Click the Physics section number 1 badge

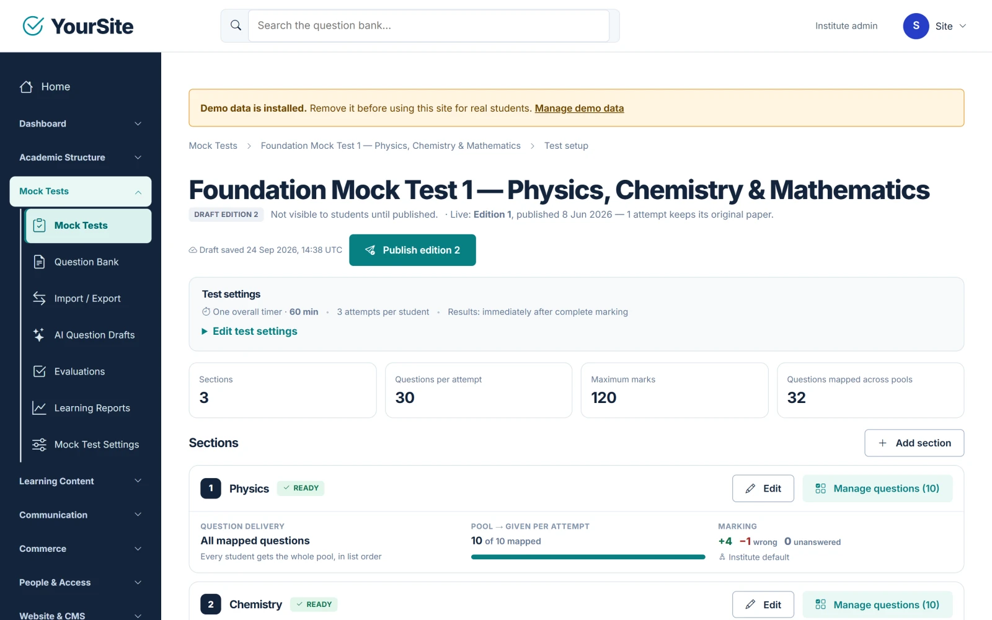211,489
